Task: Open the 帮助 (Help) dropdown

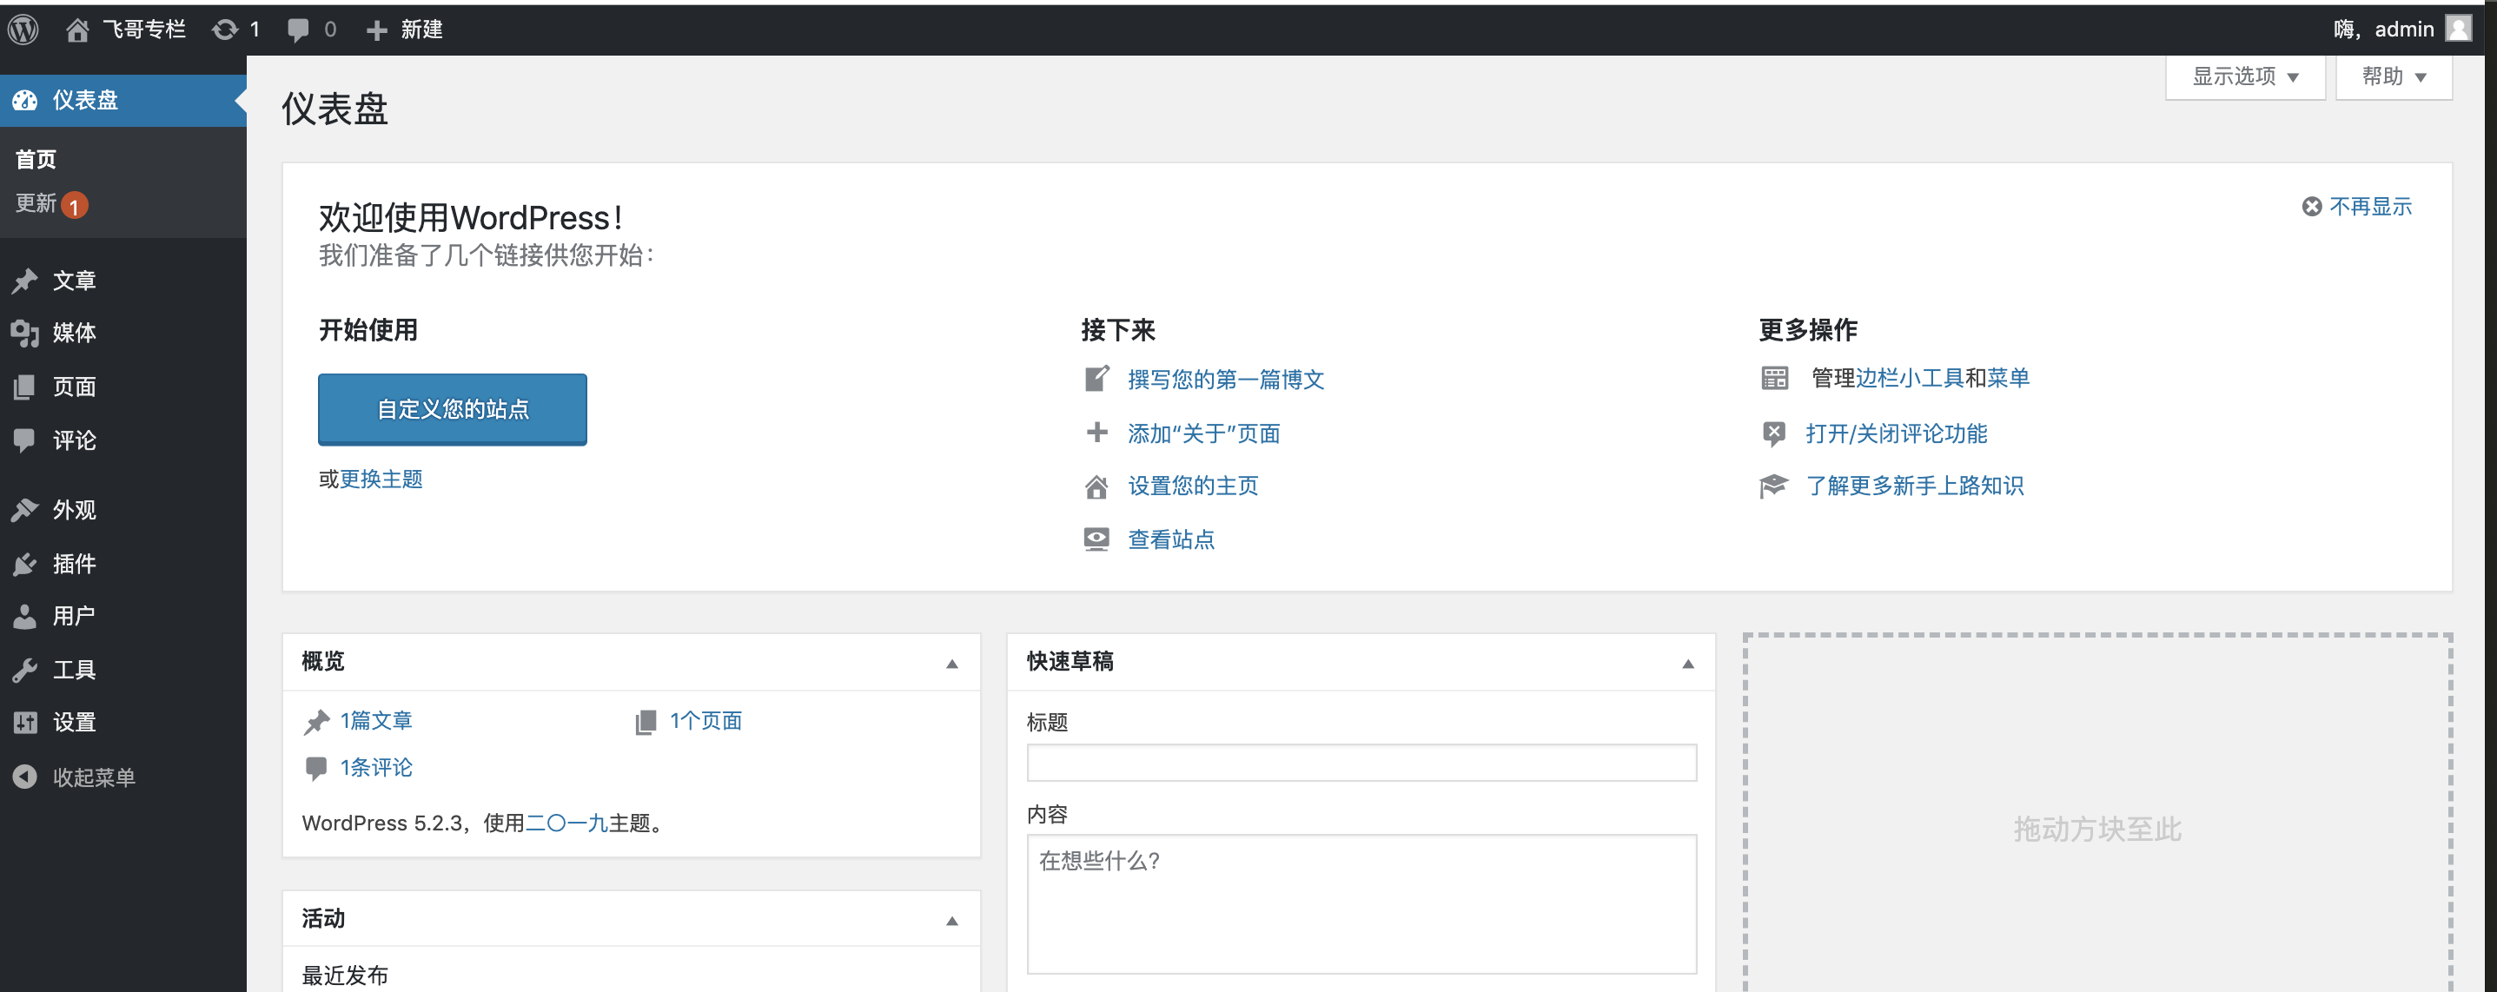Action: pyautogui.click(x=2393, y=76)
